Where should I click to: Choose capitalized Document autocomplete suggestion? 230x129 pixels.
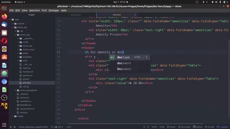pyautogui.click(x=129, y=69)
